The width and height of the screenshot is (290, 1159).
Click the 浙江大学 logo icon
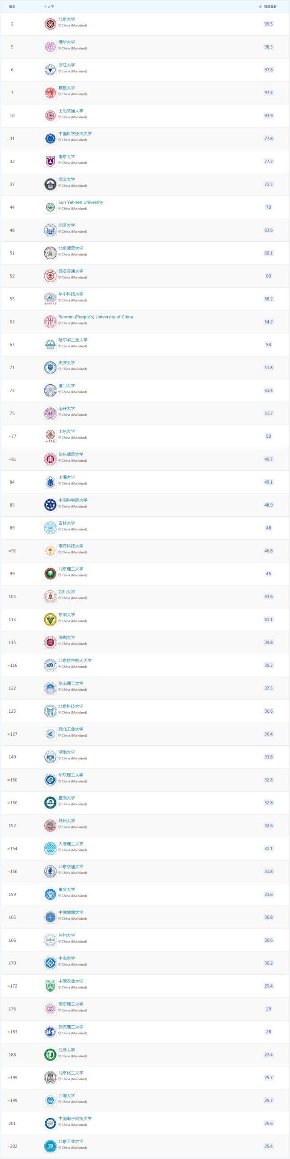[50, 70]
